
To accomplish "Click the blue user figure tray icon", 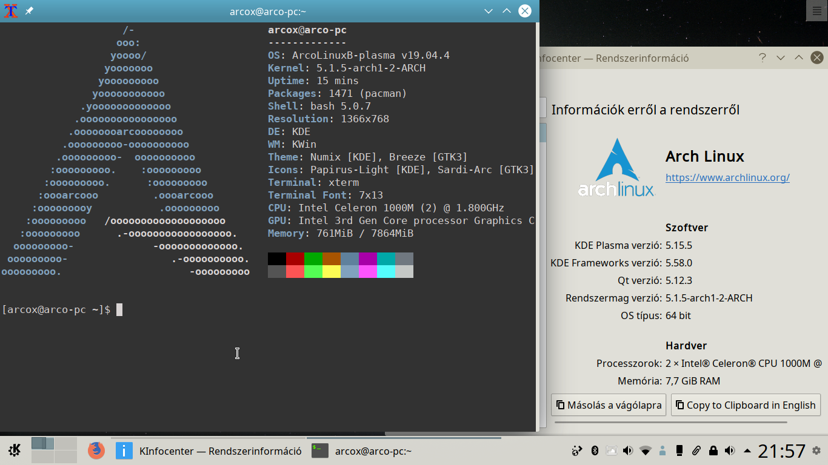I will pyautogui.click(x=663, y=450).
